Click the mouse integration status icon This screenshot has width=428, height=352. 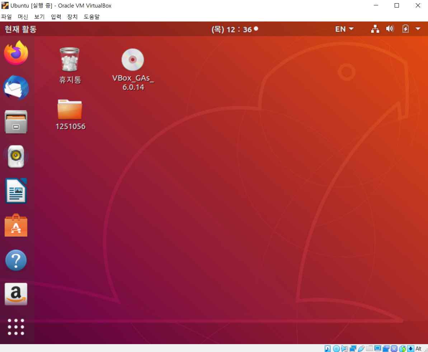403,348
